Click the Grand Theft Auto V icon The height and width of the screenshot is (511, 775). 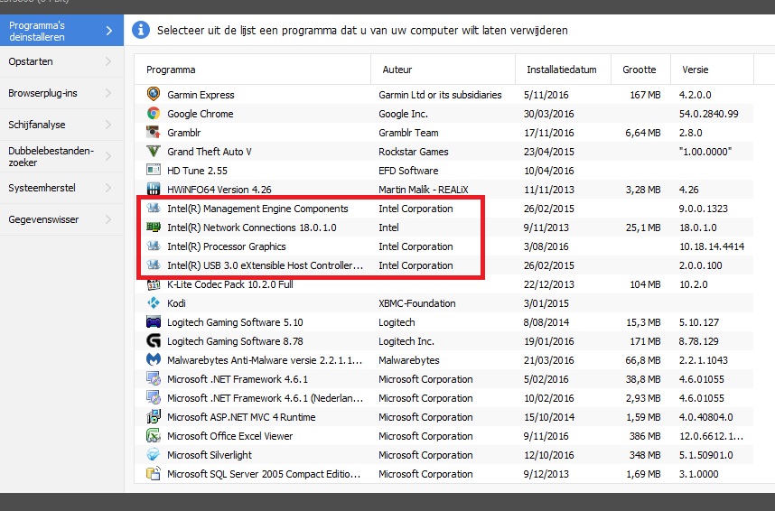[x=154, y=152]
